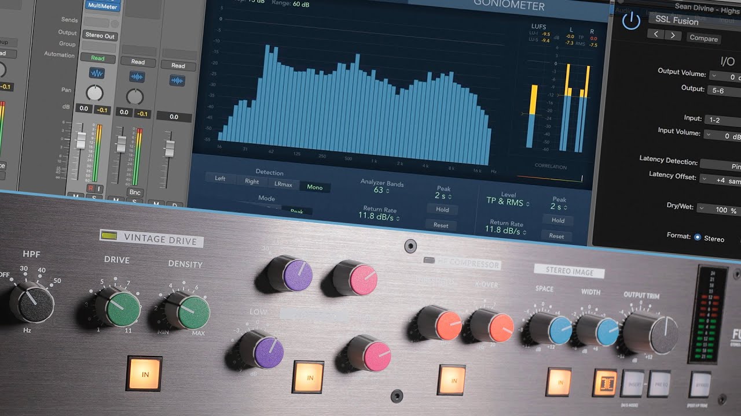
Task: Click green waveform icon on Stereo Out strip
Action: coord(97,73)
